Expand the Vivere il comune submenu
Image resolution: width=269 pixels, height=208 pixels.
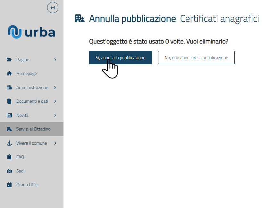(x=55, y=143)
